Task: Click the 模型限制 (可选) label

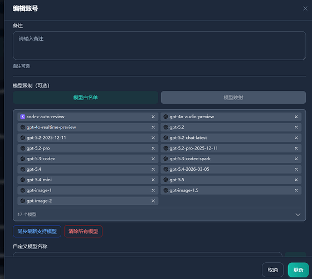Action: point(31,85)
